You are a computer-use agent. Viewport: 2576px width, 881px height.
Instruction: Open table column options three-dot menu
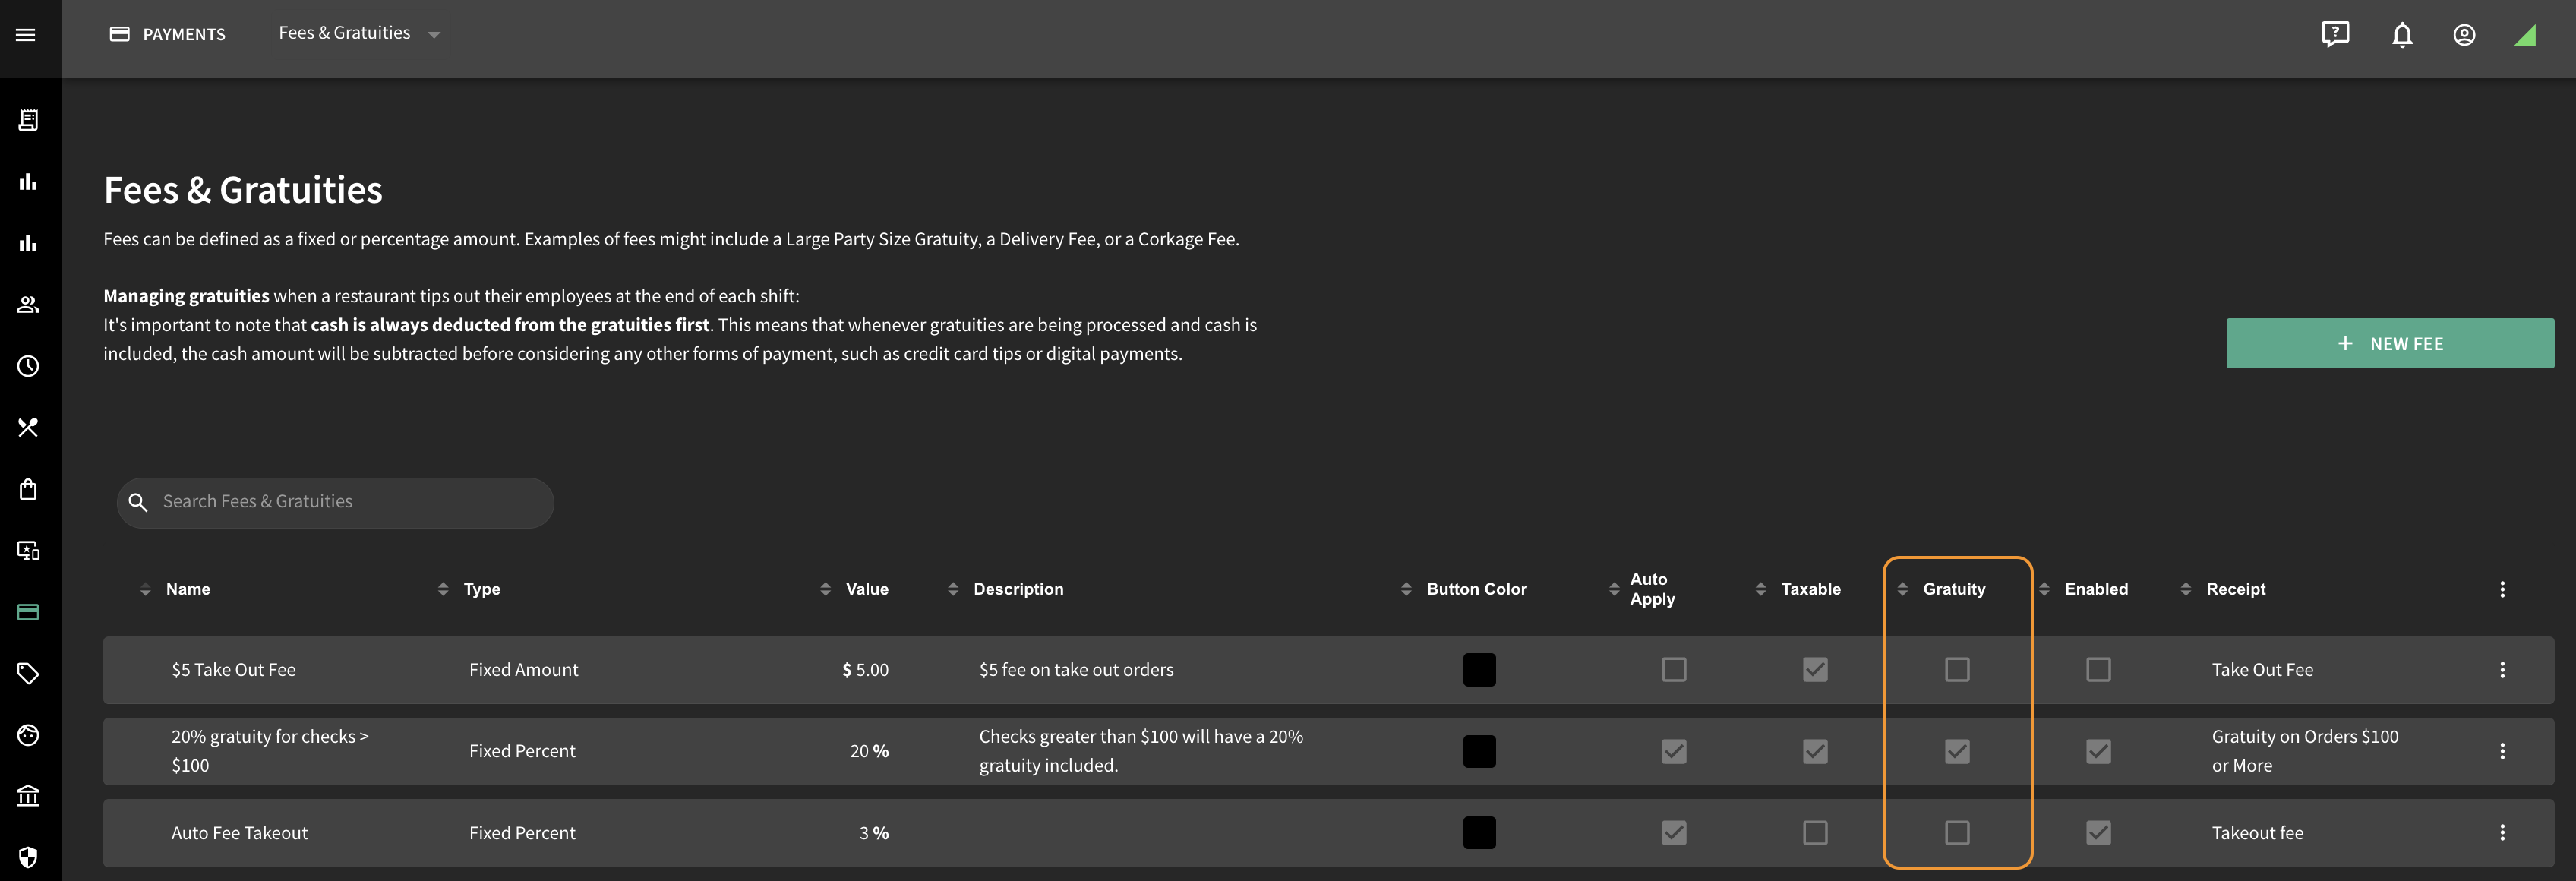(2502, 589)
